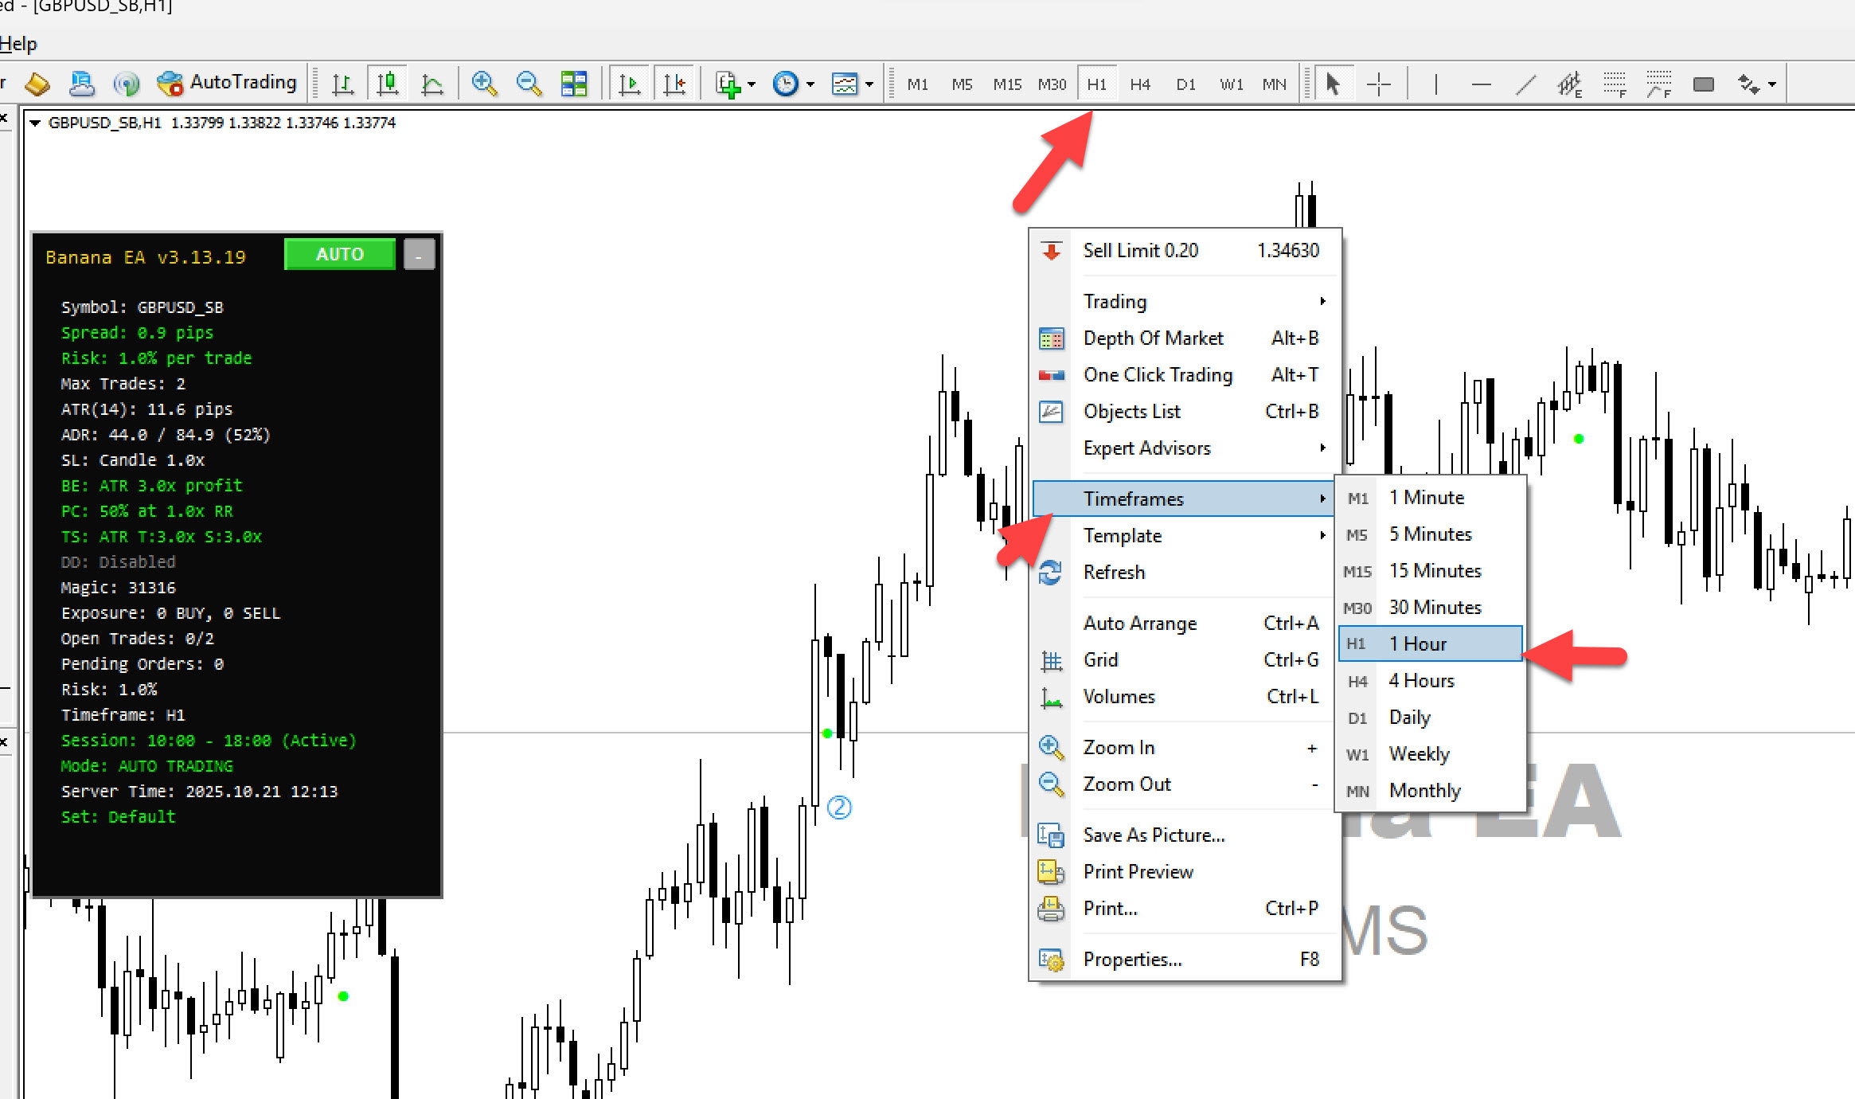
Task: Click the tile windows toolbar icon
Action: click(573, 83)
